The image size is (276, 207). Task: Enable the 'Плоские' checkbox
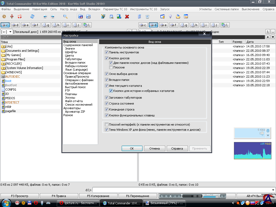pos(111,67)
